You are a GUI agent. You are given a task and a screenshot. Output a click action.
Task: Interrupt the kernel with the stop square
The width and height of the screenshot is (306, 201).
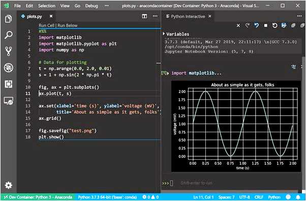pos(266,25)
